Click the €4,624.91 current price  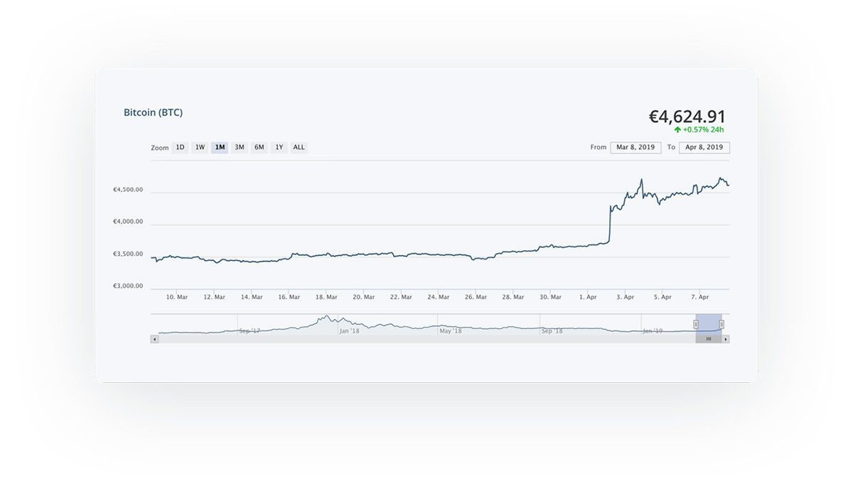tap(687, 117)
